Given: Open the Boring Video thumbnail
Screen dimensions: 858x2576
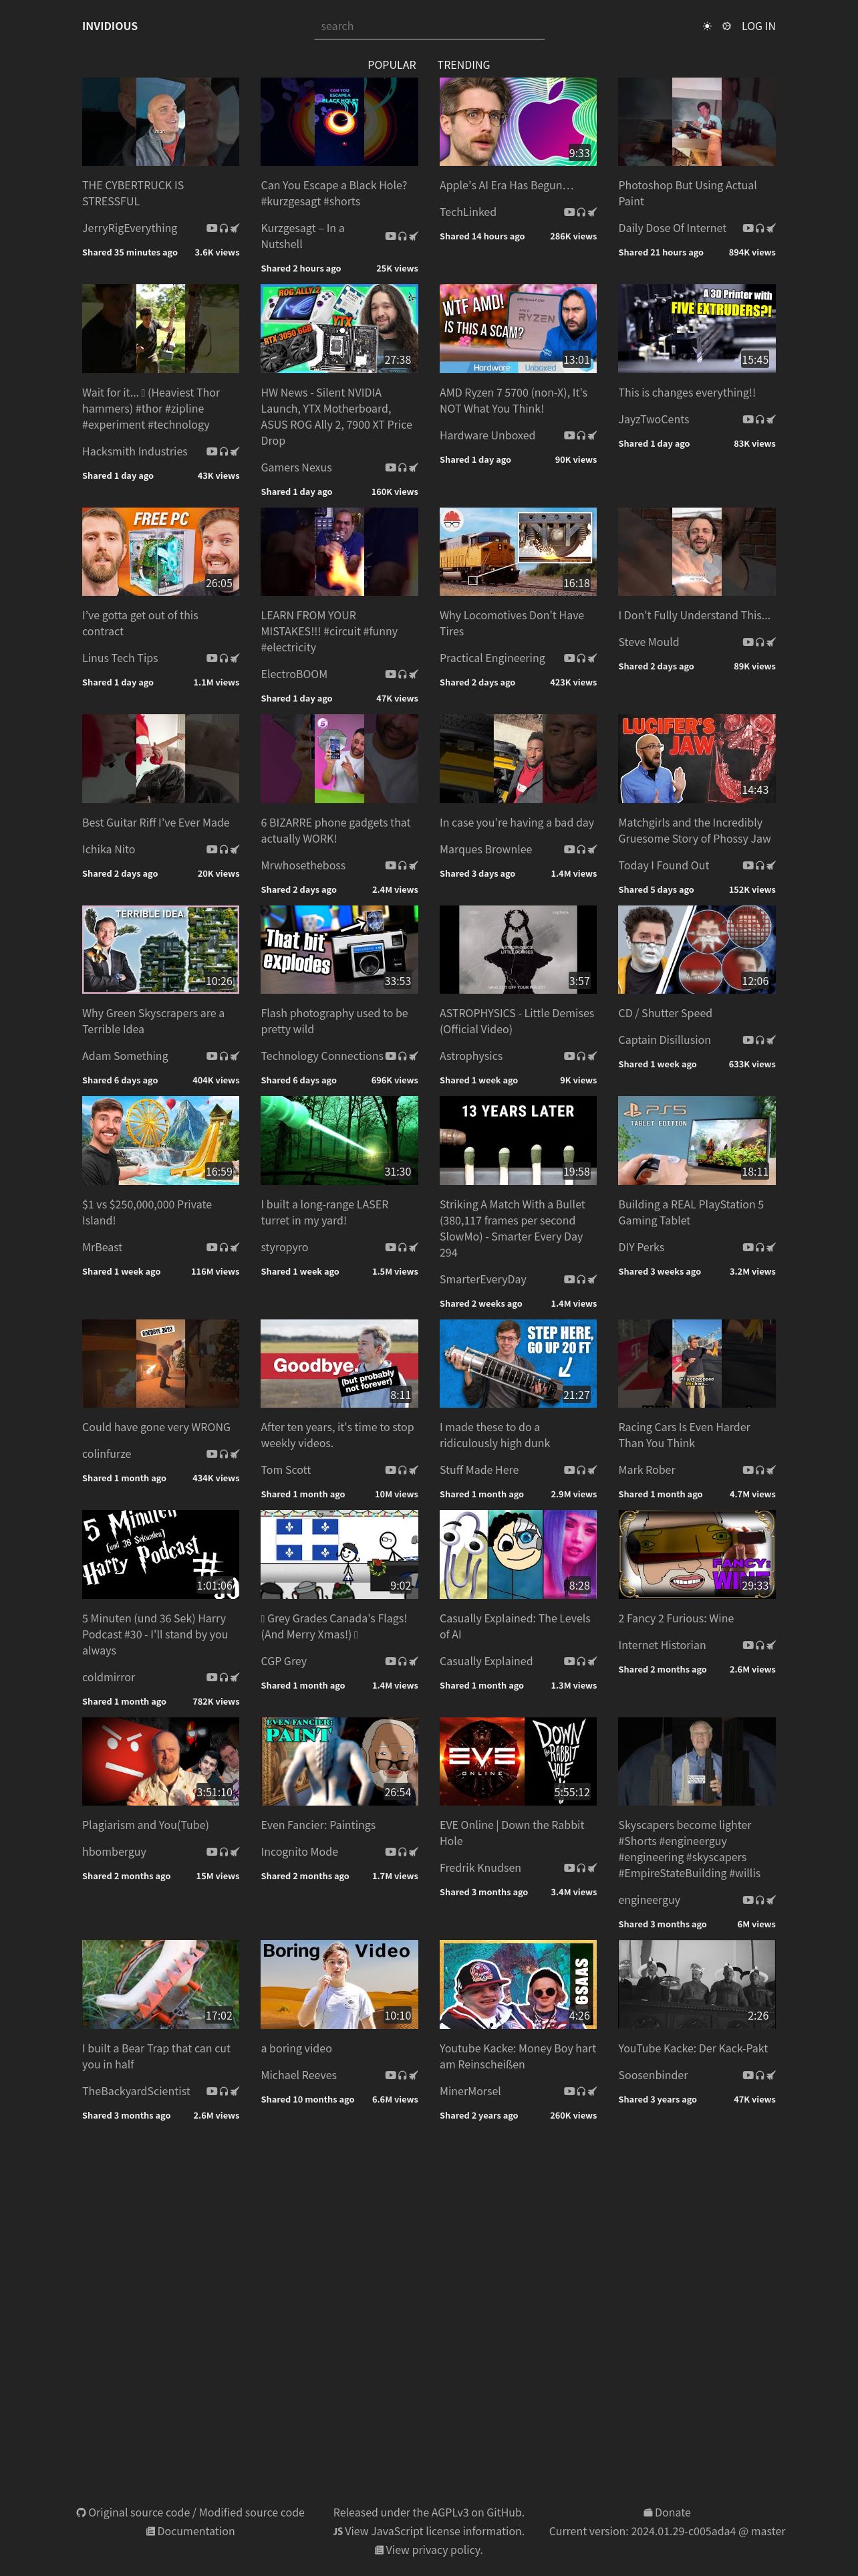Looking at the screenshot, I should pyautogui.click(x=339, y=1984).
